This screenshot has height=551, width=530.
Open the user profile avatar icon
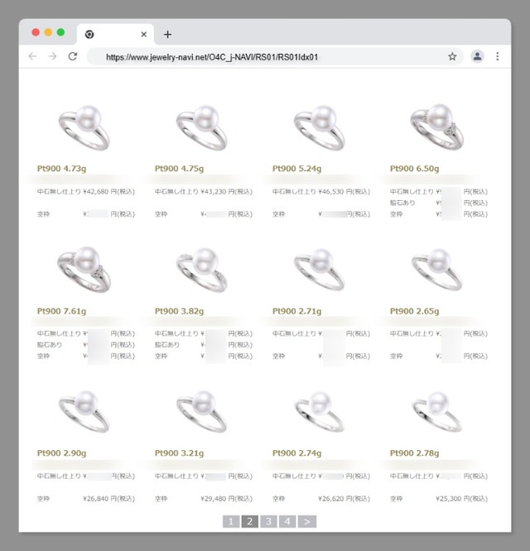[477, 56]
